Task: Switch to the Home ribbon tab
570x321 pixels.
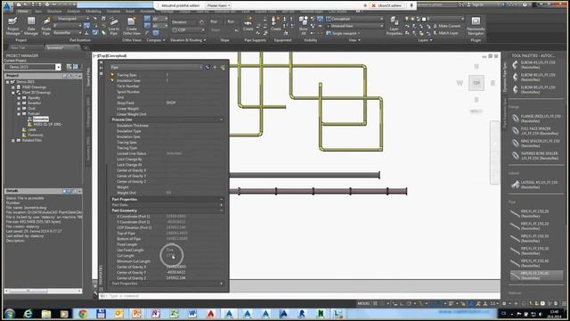Action: 22,12
